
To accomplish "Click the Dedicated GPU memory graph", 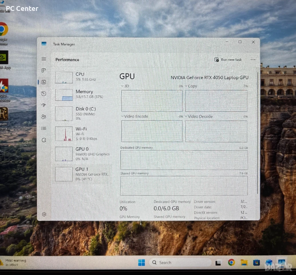I will (x=184, y=160).
